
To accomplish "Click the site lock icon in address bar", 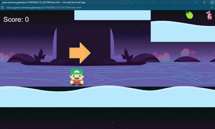I will pos(2,8).
